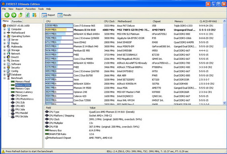This screenshot has width=227, height=154.
Task: Click the 12038 MB/s result bar
Action: coord(59,25)
